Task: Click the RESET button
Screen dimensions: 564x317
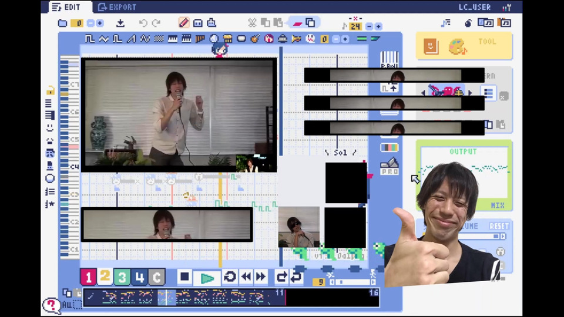Action: click(x=499, y=226)
